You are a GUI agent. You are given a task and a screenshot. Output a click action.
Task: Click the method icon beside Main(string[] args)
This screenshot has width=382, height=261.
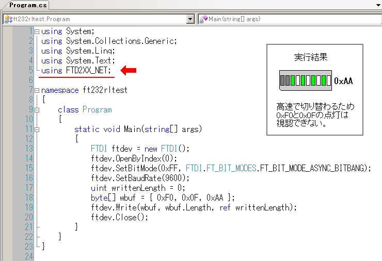203,19
